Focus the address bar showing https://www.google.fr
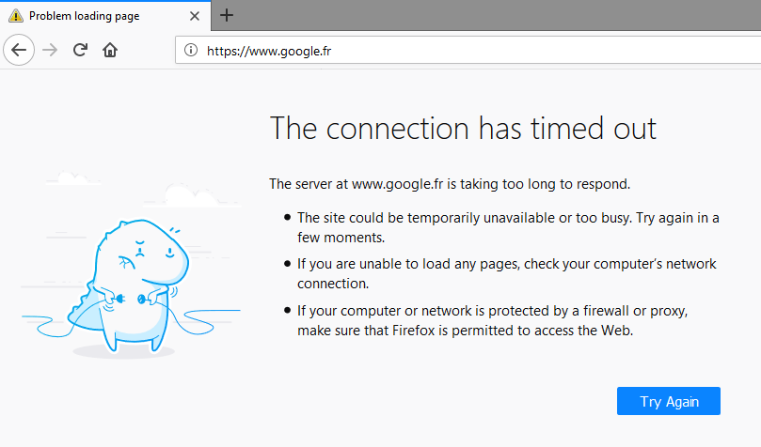 (468, 51)
